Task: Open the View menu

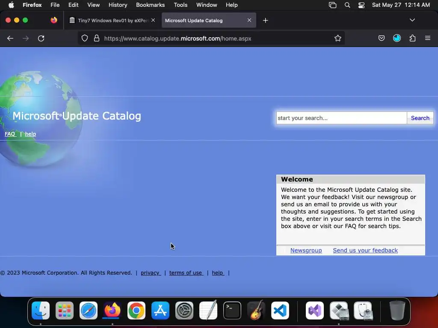Action: [x=93, y=5]
